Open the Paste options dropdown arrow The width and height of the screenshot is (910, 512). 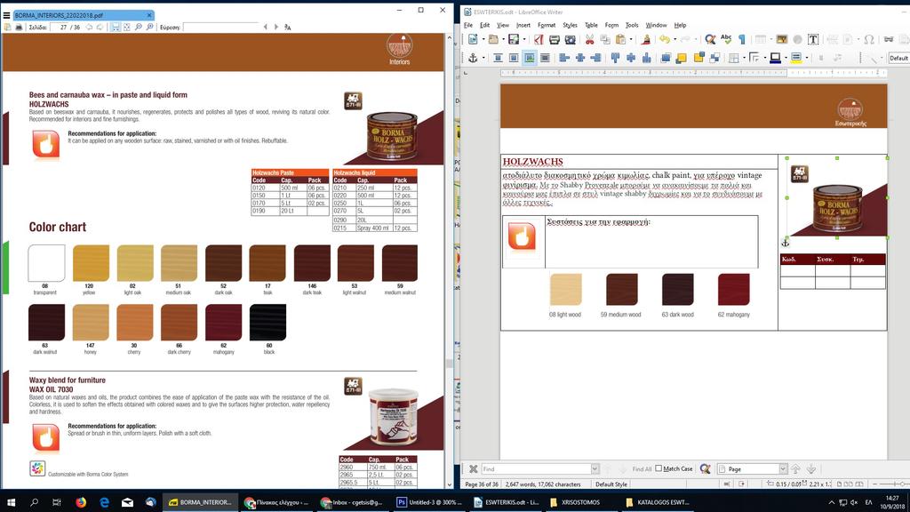pos(630,39)
